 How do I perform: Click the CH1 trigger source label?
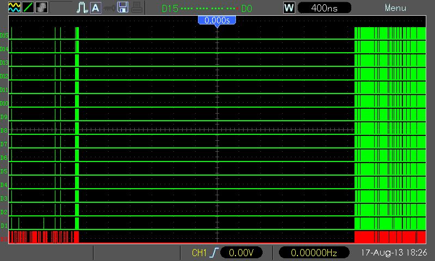tap(198, 253)
